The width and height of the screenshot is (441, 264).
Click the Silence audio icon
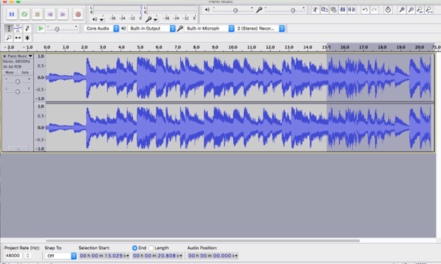352,10
